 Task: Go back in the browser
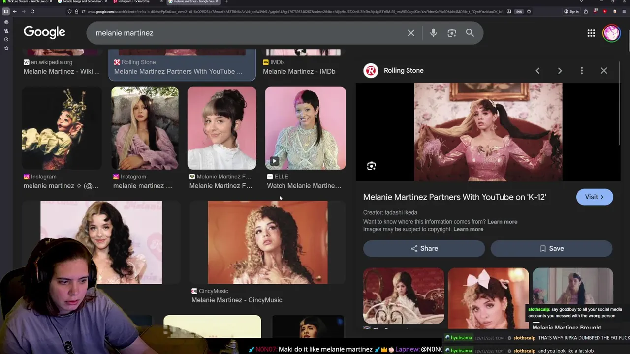pos(15,11)
